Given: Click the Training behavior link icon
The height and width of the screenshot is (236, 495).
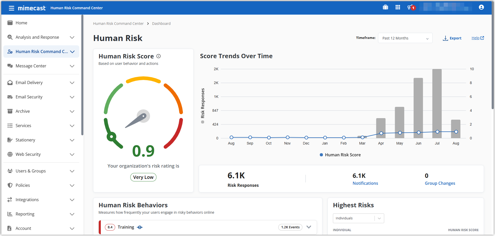Looking at the screenshot, I should click(x=140, y=227).
